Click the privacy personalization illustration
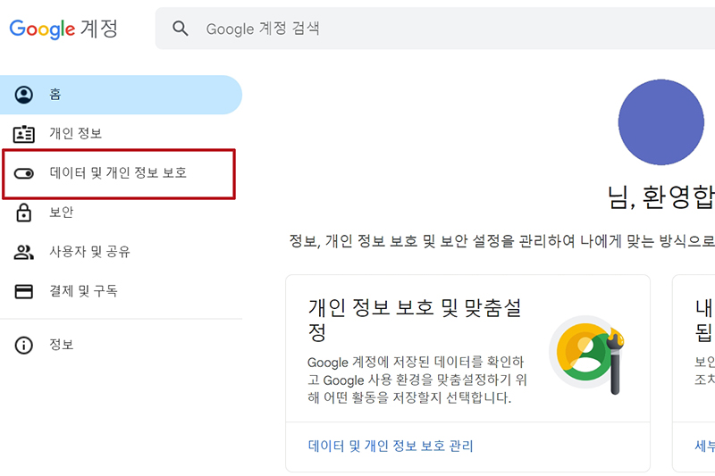Screen dimensions: 715x476 point(587,355)
